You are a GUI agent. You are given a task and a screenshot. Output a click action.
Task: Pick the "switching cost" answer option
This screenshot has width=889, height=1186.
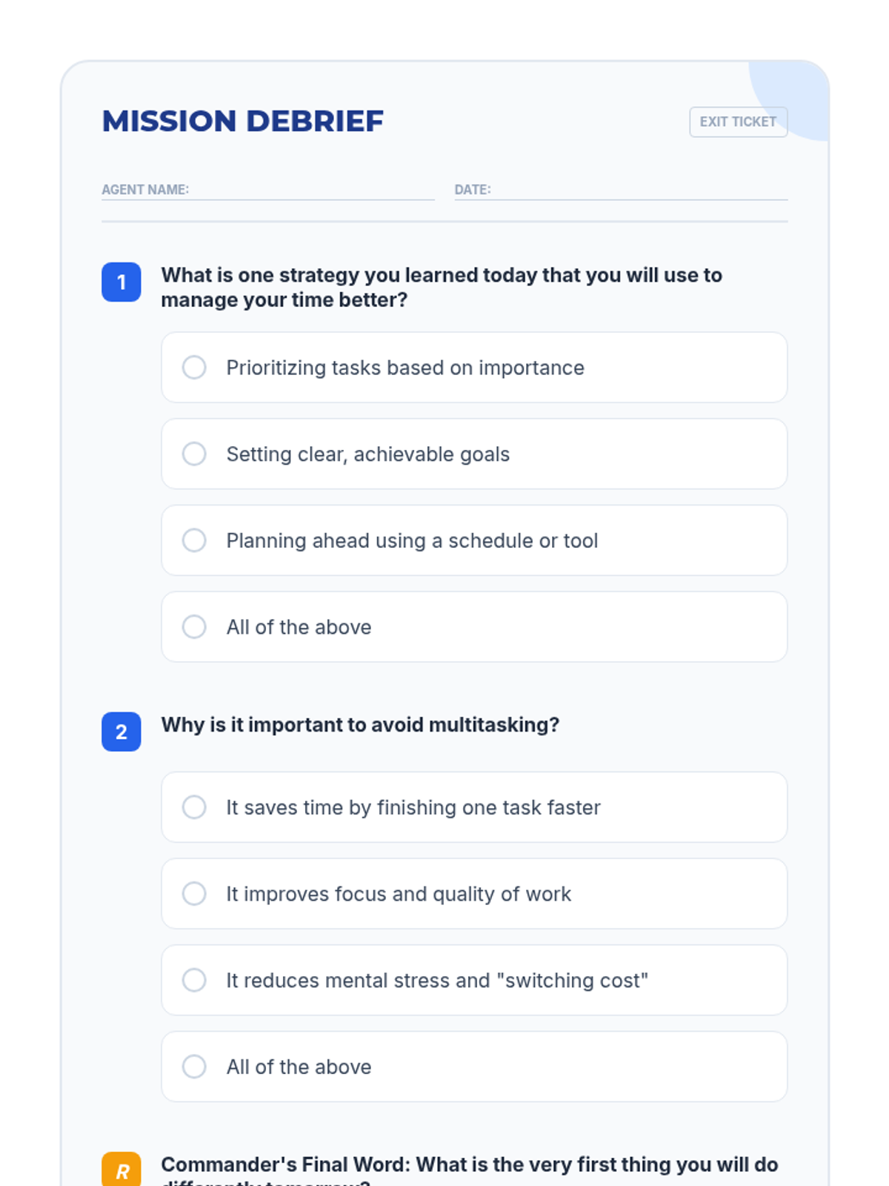point(194,980)
